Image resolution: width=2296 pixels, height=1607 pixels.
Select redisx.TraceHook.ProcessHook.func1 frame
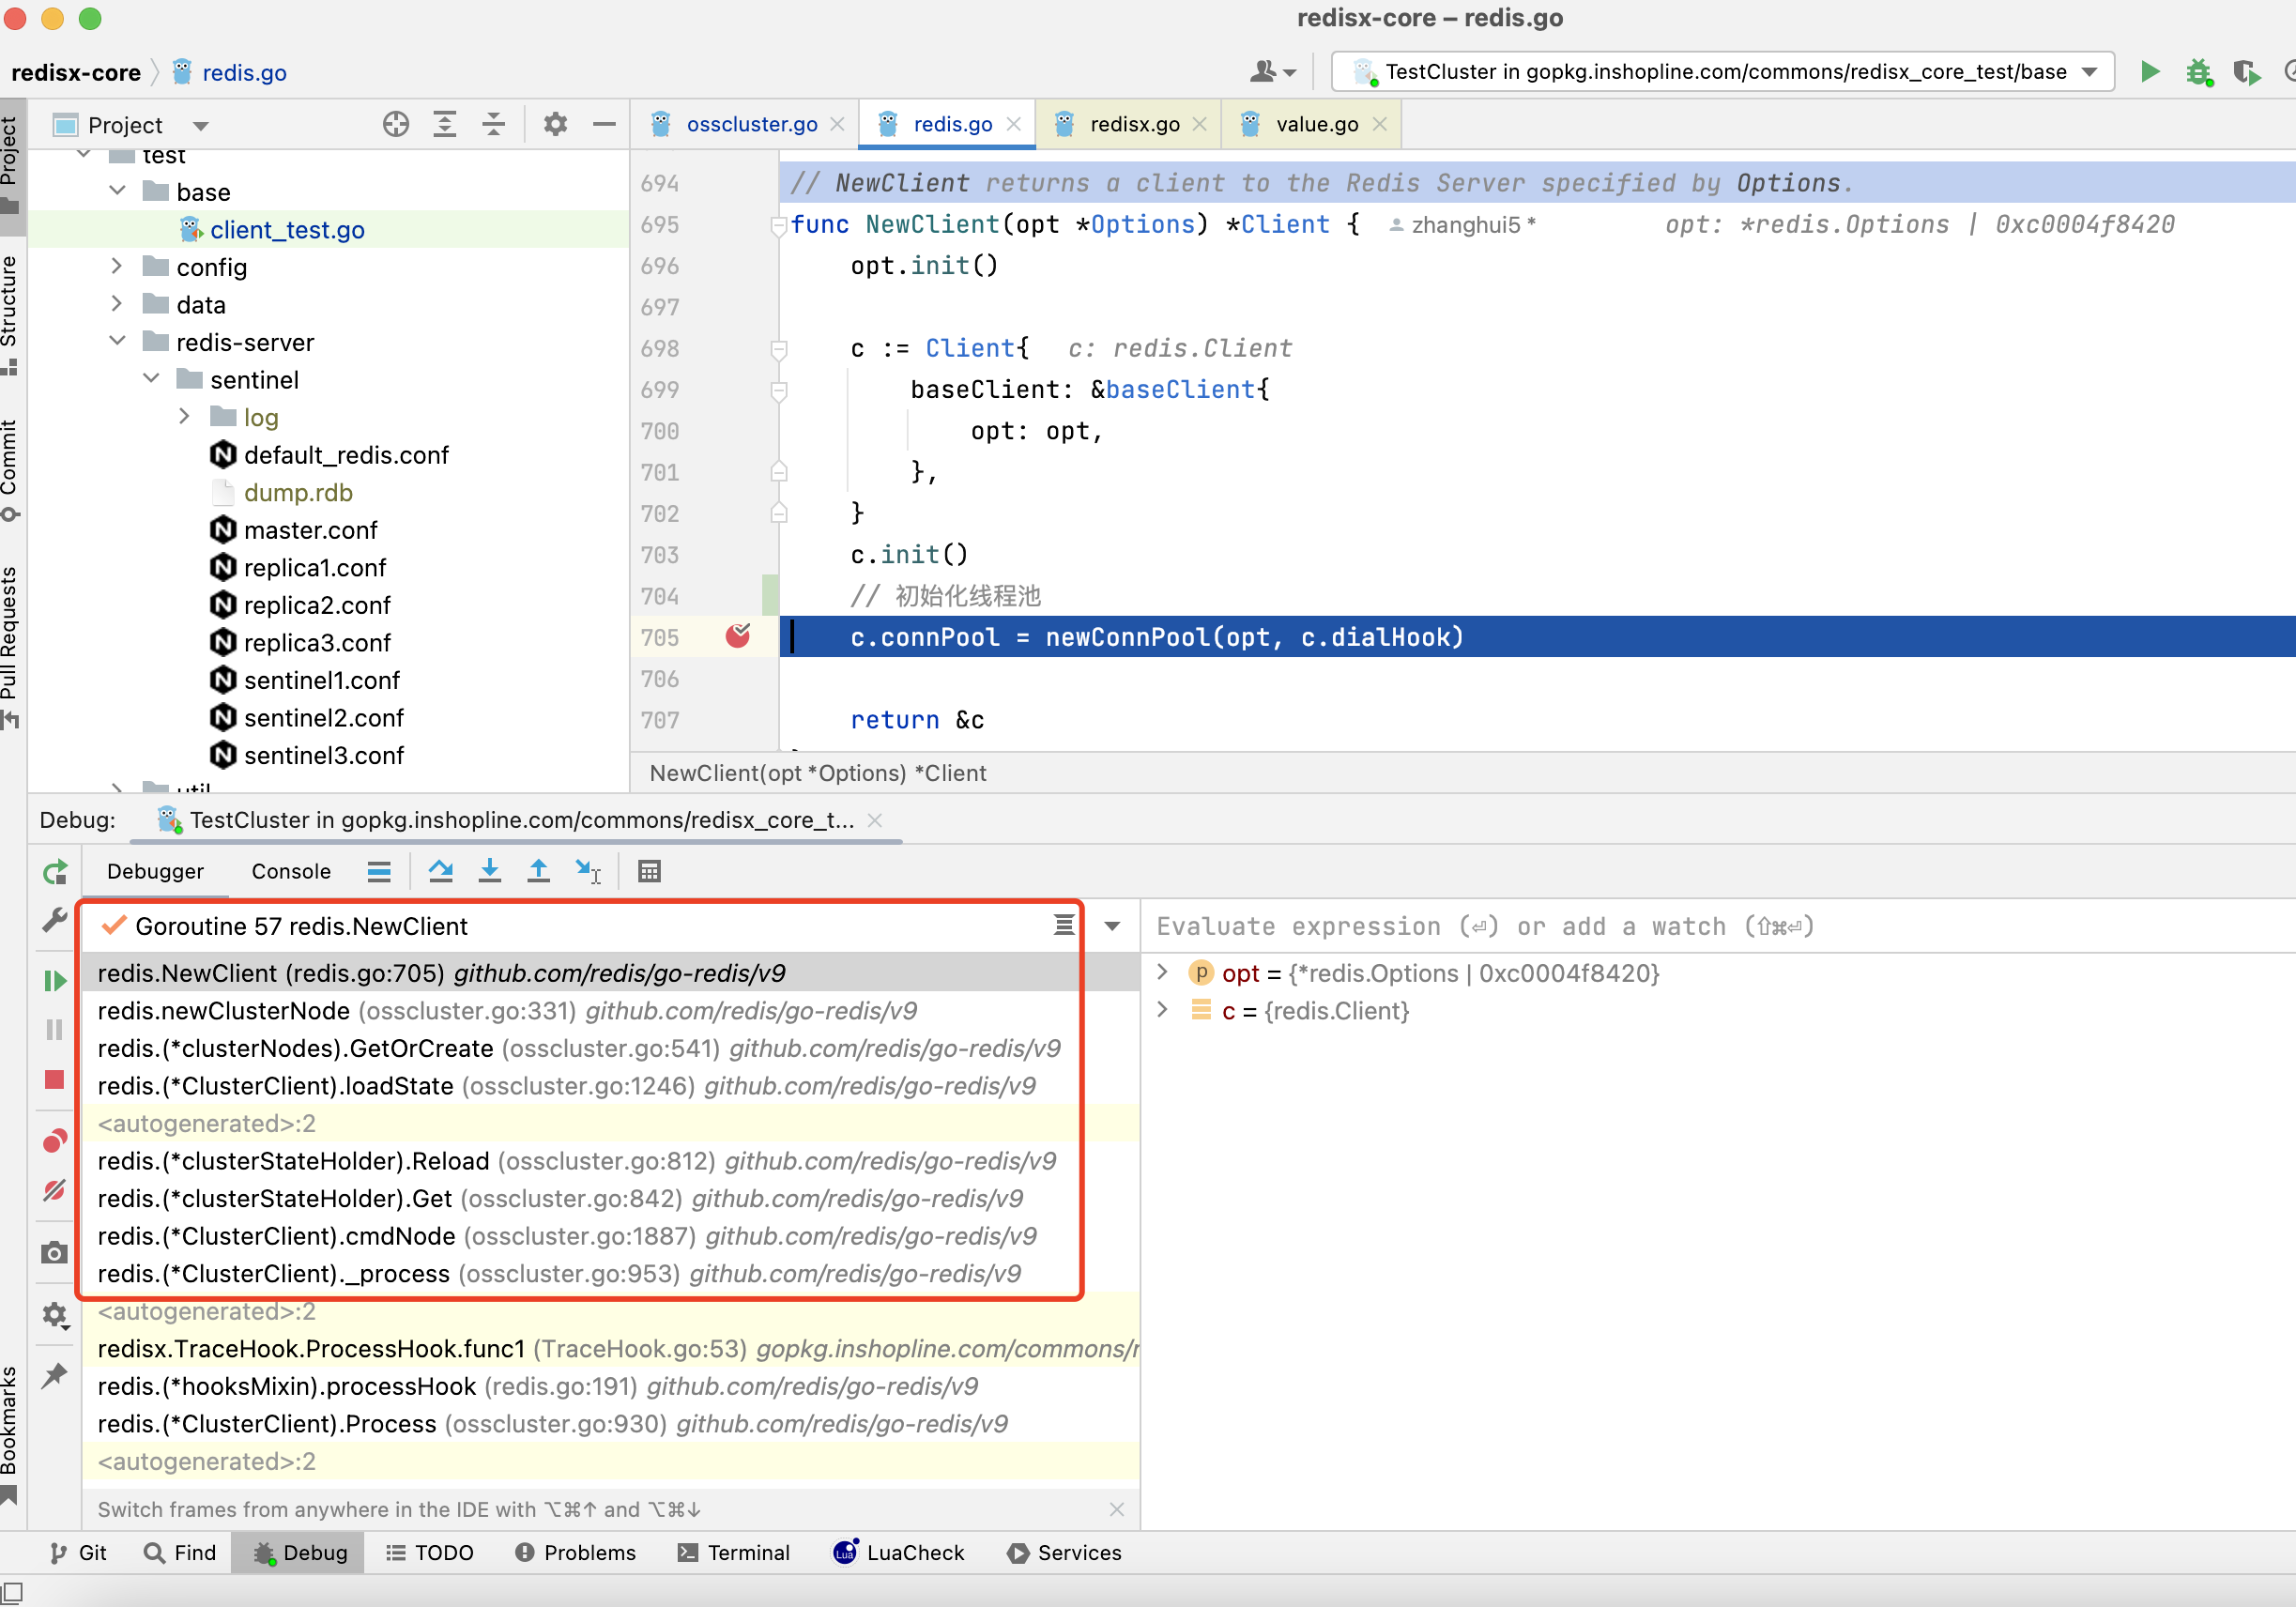610,1349
